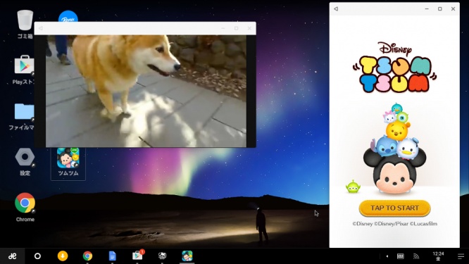Maximize the Tsum Tsum window

439,9
